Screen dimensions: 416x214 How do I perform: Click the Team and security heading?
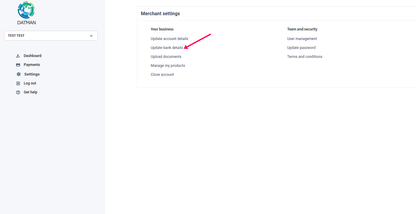pos(302,29)
